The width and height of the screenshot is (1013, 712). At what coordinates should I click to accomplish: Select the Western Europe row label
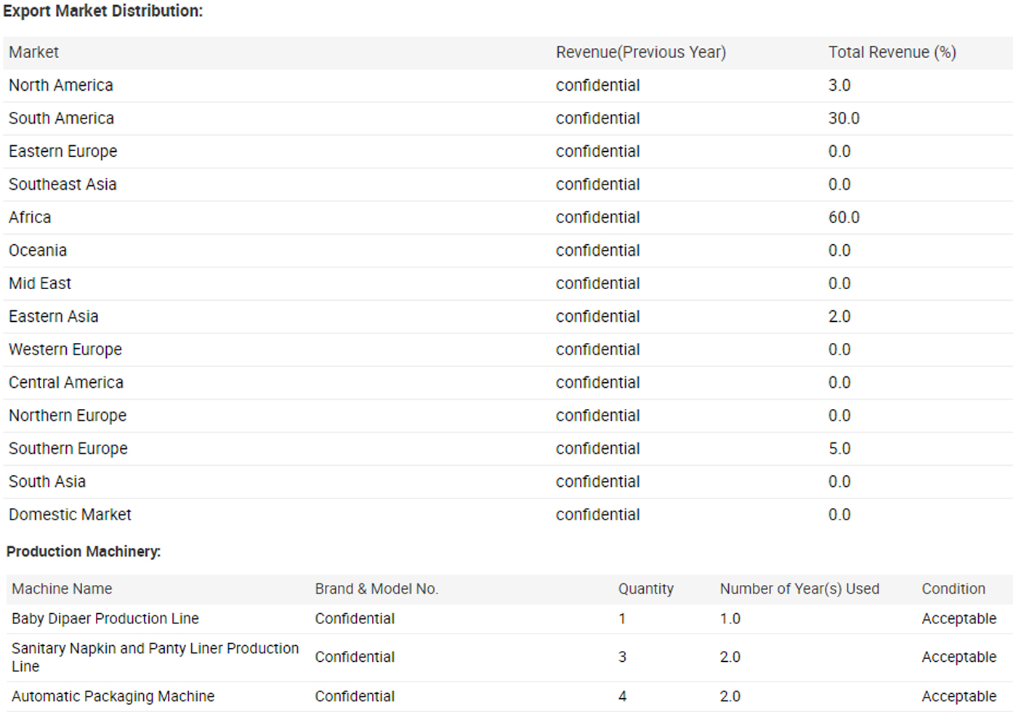tap(65, 349)
